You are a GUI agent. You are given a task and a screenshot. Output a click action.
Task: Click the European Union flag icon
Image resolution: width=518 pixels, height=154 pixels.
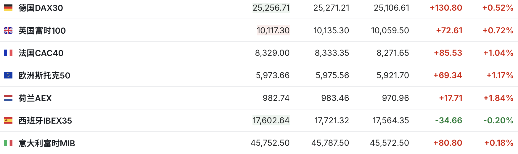(x=8, y=75)
